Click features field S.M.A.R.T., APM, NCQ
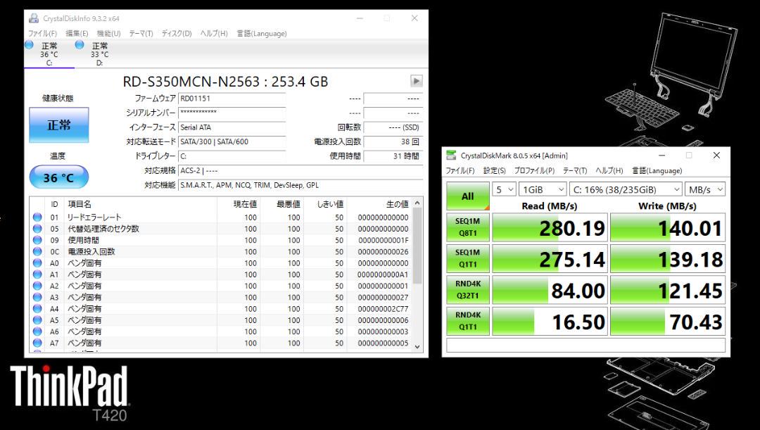Image resolution: width=760 pixels, height=430 pixels. click(x=300, y=185)
